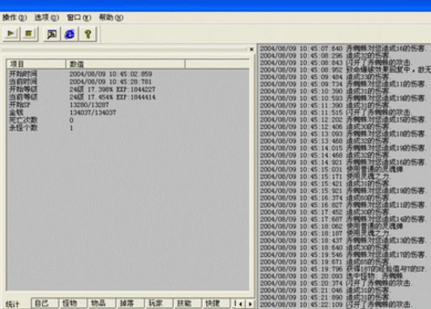Open the 选项 menu
This screenshot has height=309, width=431.
tap(46, 17)
